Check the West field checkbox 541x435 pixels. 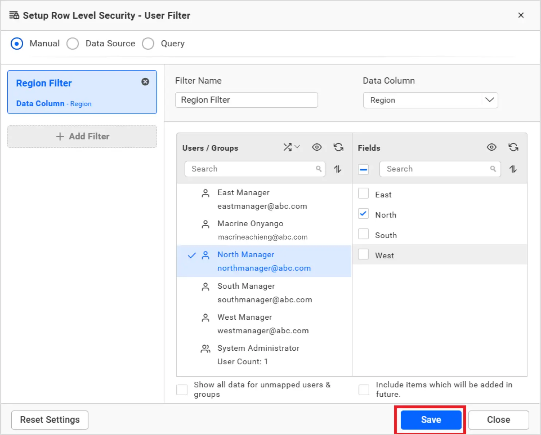click(x=363, y=254)
